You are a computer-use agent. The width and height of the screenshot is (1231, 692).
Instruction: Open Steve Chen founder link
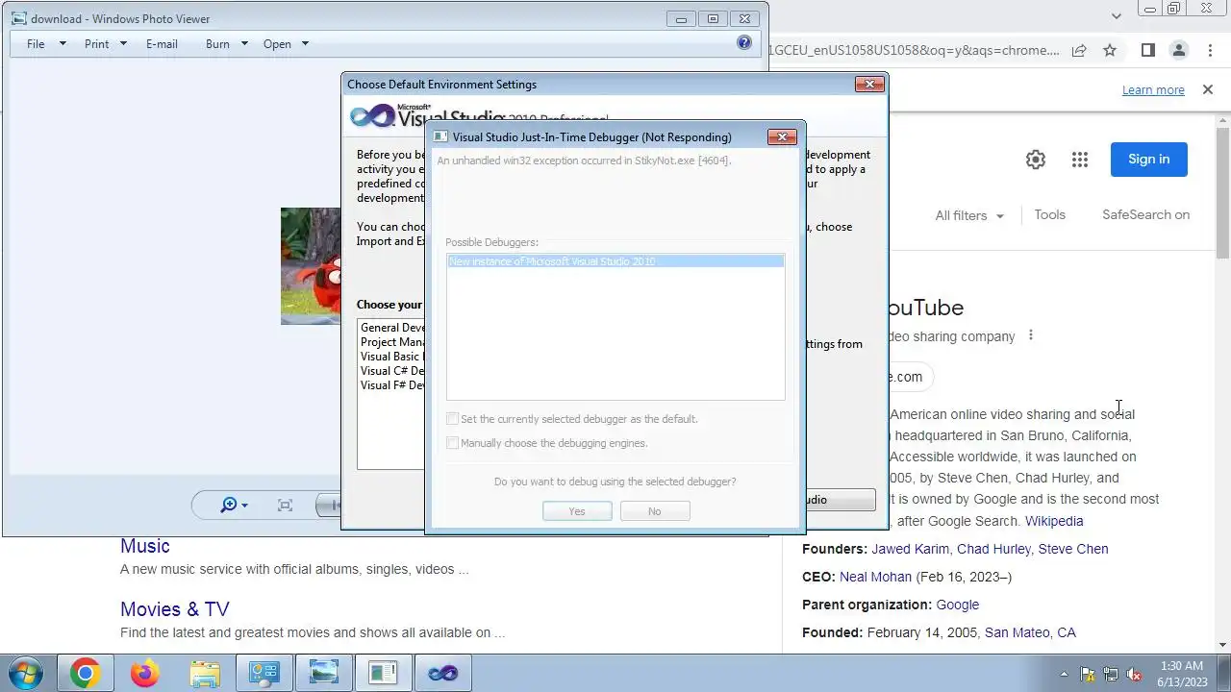(x=1073, y=549)
